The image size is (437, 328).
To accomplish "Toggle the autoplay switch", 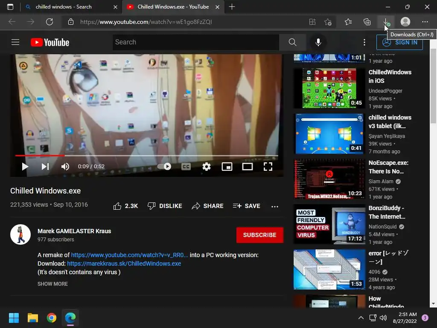I will (x=164, y=167).
